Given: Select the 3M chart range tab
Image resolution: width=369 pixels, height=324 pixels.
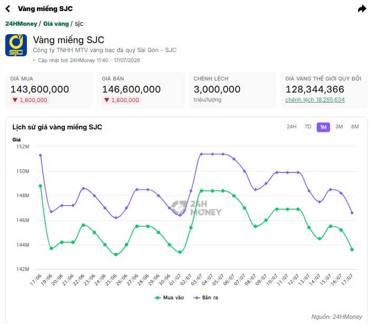Looking at the screenshot, I should click(x=339, y=127).
